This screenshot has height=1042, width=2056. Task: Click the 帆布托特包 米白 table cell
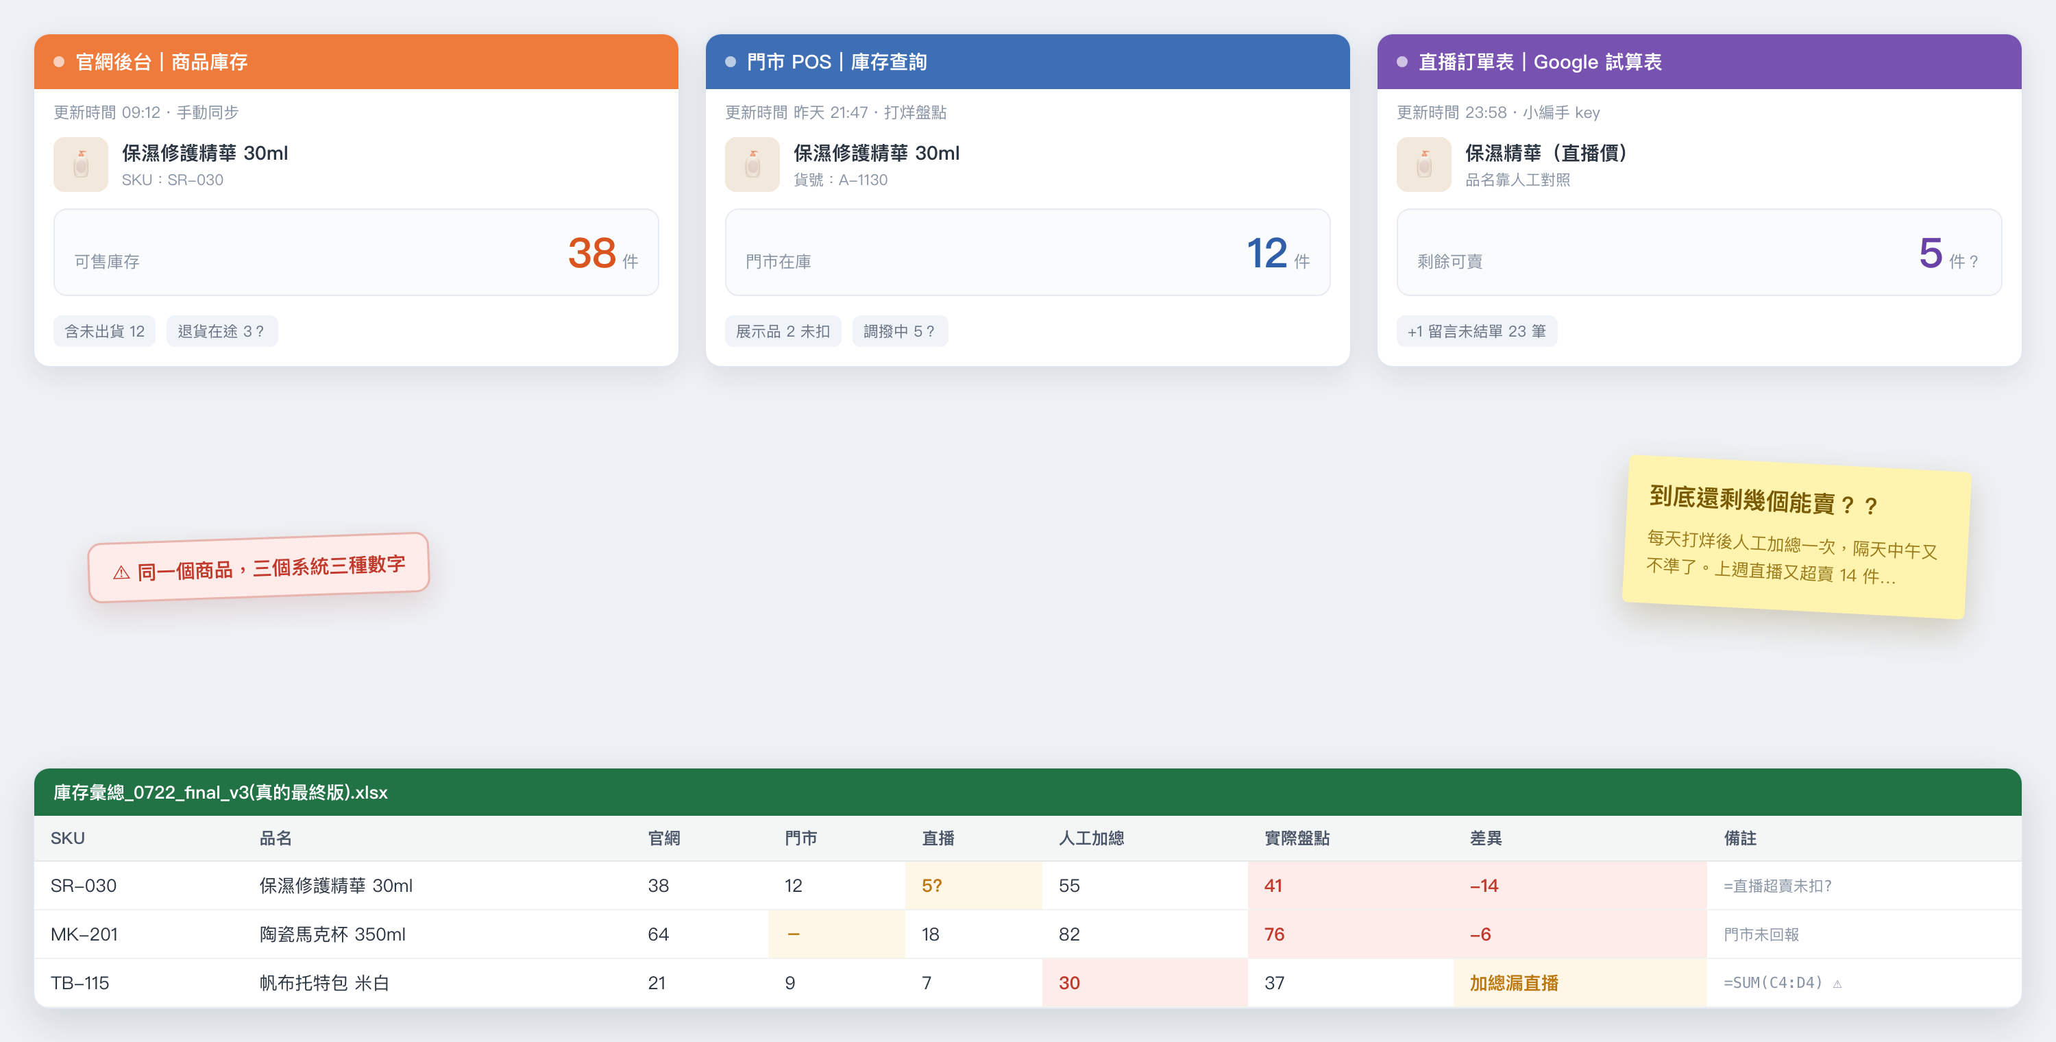[x=437, y=983]
